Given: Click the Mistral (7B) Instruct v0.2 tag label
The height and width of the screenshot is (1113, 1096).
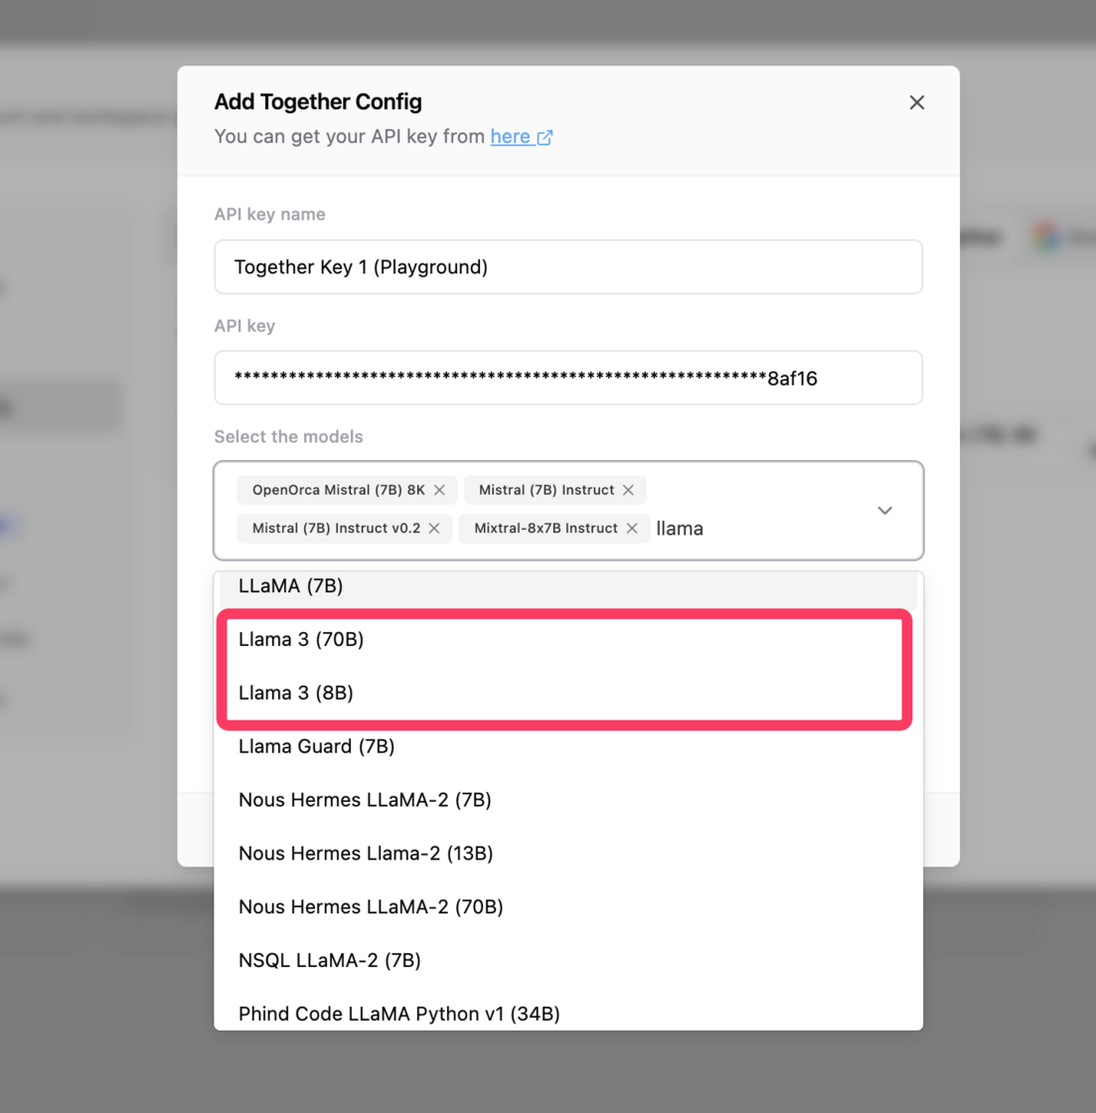Looking at the screenshot, I should (x=337, y=529).
